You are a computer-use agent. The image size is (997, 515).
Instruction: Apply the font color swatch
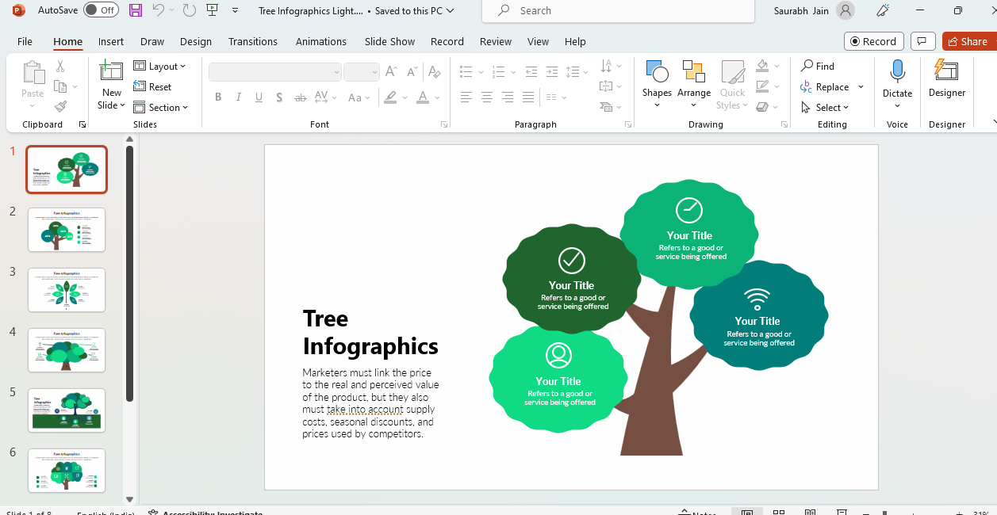(424, 97)
